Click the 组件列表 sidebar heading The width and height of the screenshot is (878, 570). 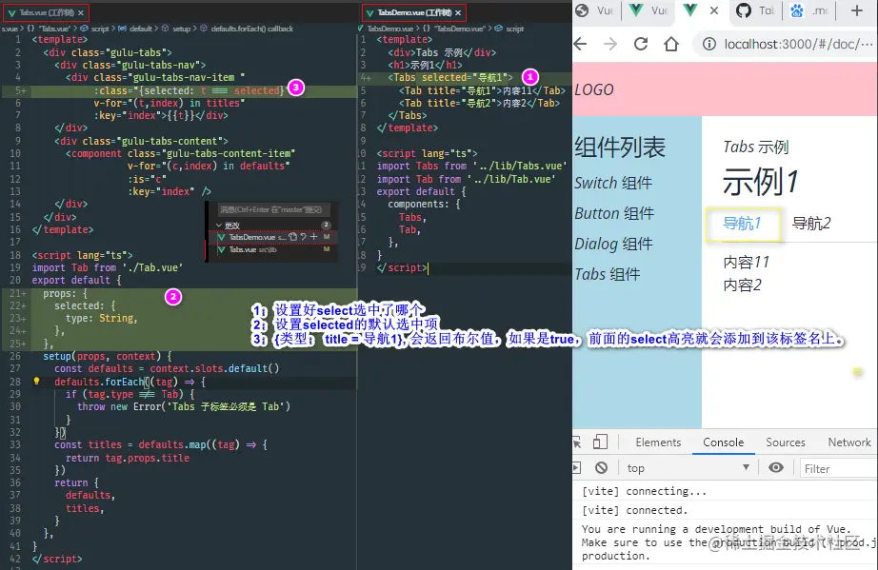pos(620,147)
